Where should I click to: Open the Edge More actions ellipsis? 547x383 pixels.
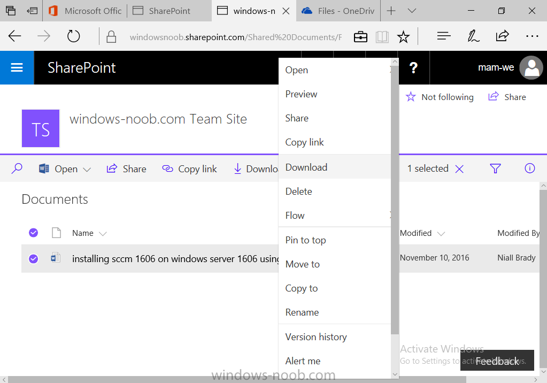pos(532,36)
